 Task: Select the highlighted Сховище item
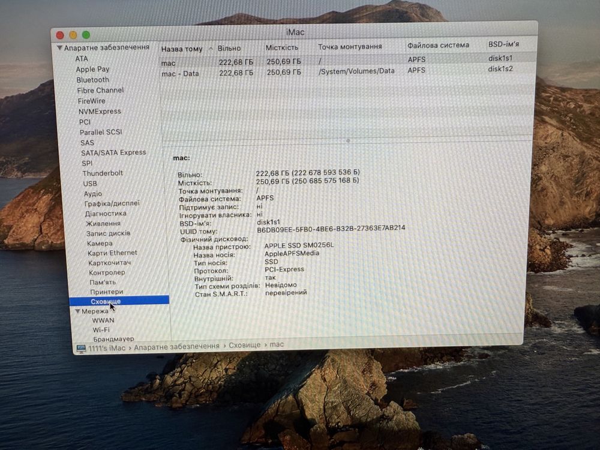(119, 301)
